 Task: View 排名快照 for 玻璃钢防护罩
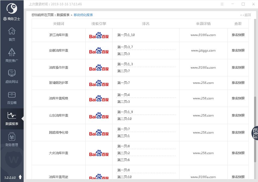click(238, 83)
